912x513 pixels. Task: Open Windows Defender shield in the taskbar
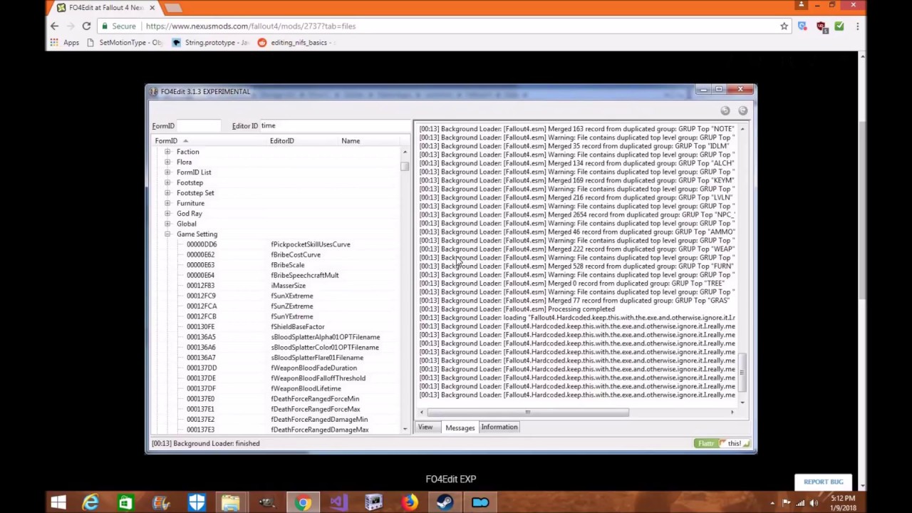(197, 503)
